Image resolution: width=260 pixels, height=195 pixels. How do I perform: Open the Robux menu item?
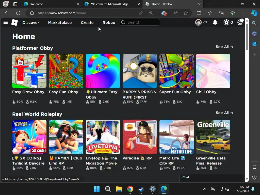[109, 23]
